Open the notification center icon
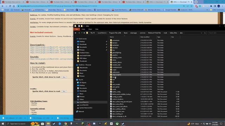Screen dimensions: 225x126 point(221,124)
